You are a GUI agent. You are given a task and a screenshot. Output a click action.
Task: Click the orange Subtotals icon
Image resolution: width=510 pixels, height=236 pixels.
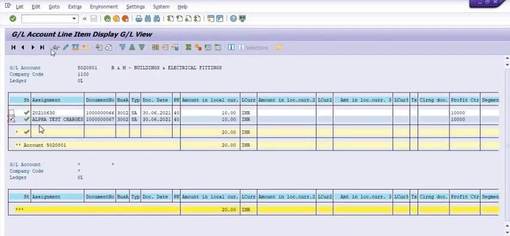pos(198,48)
